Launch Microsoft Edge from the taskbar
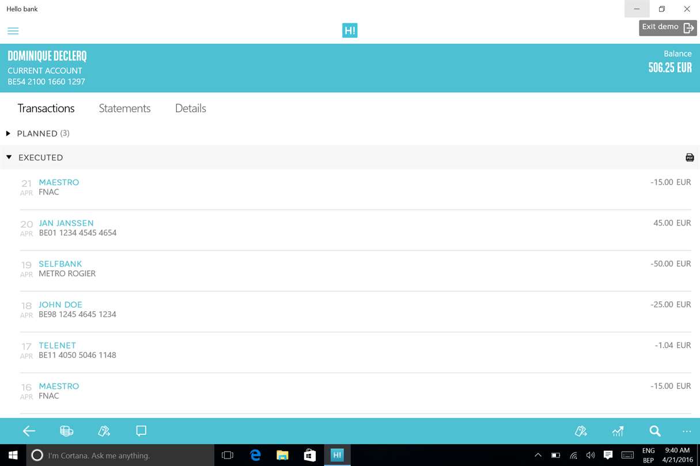 click(x=255, y=455)
